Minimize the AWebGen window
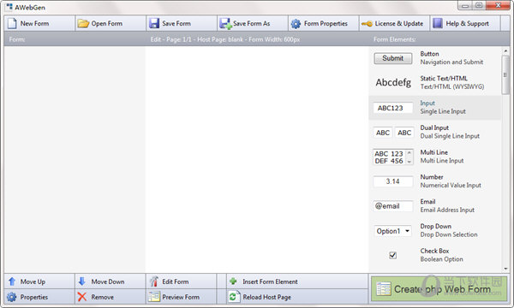514x308 pixels. pyautogui.click(x=465, y=5)
